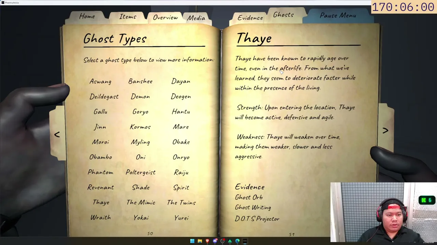Select Thaye in the ghost list

point(101,202)
